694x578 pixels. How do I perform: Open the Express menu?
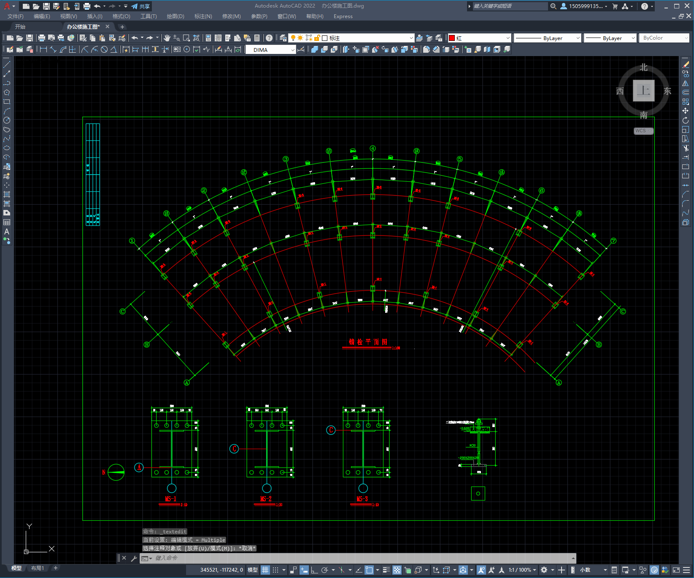[343, 16]
